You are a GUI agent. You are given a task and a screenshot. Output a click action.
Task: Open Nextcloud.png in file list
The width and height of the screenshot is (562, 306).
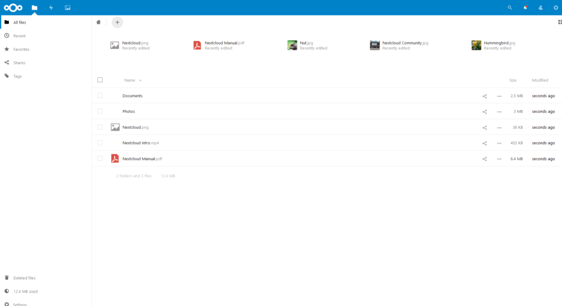136,127
